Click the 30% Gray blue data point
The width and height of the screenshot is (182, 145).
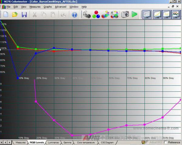[54, 48]
